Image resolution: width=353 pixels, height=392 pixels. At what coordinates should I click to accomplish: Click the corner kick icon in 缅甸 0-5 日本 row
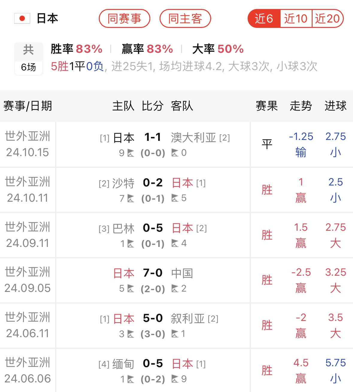[131, 379]
